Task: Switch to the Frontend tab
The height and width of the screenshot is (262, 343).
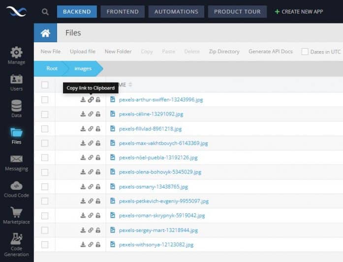Action: tap(123, 12)
